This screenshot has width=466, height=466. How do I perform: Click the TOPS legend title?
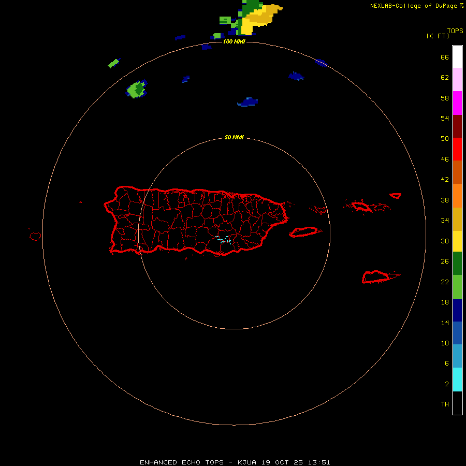tap(455, 31)
